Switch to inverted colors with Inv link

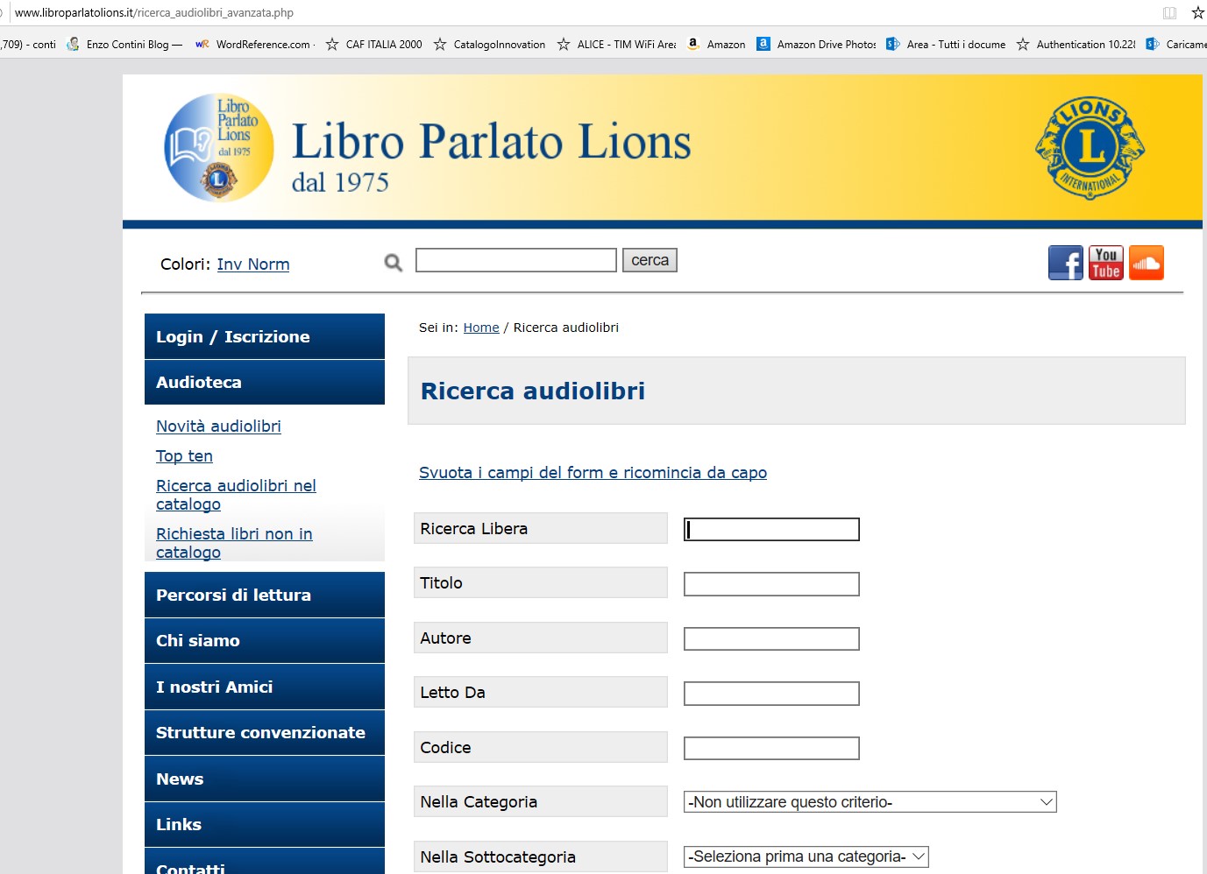[x=230, y=264]
